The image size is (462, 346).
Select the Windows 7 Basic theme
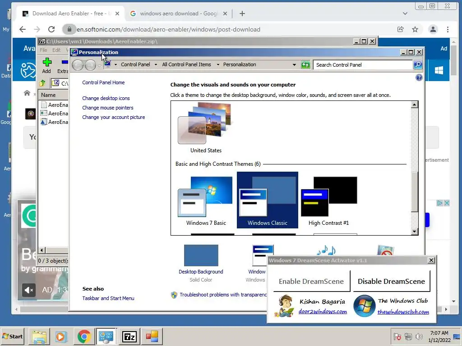tap(206, 201)
